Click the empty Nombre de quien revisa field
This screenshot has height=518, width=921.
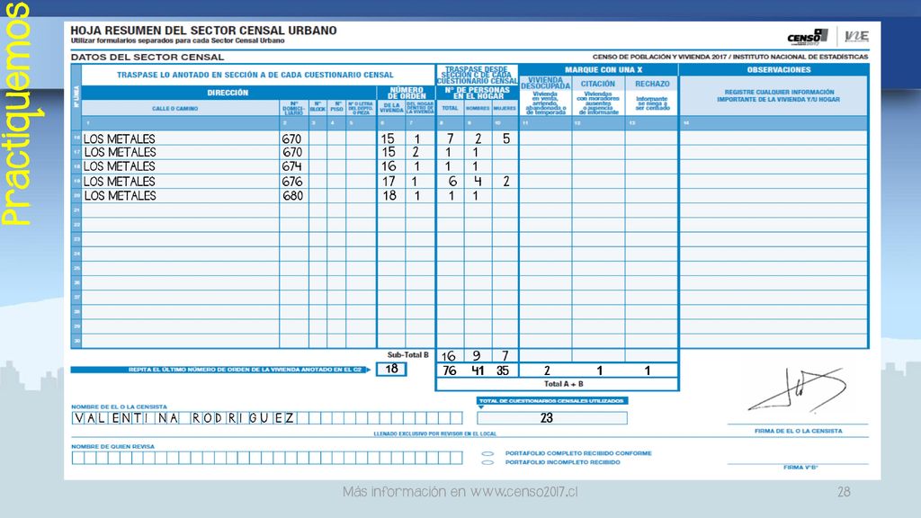267,458
